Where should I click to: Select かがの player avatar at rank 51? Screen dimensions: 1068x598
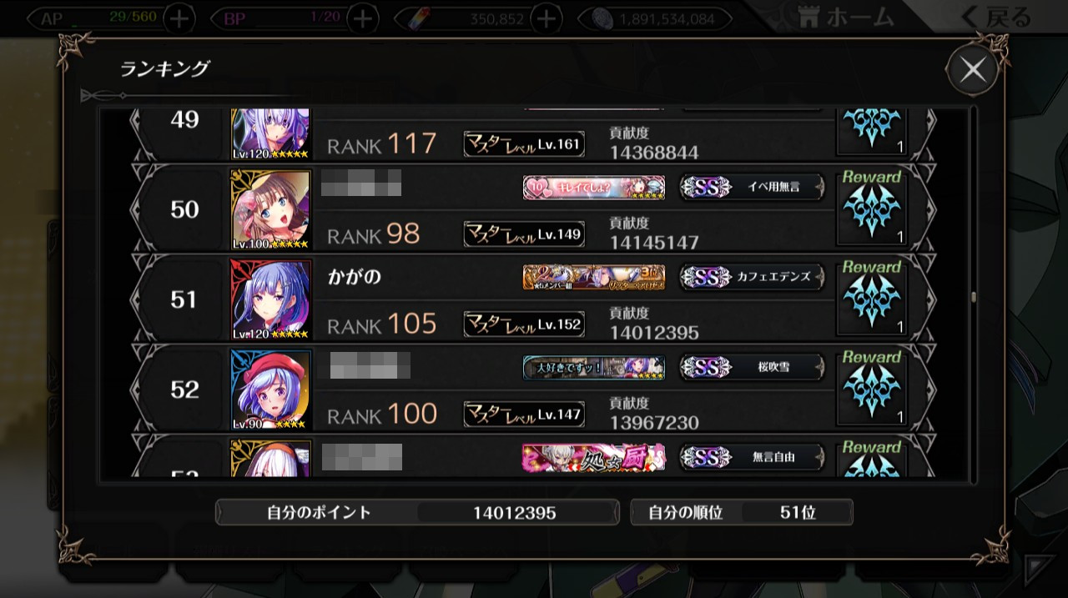tap(270, 299)
